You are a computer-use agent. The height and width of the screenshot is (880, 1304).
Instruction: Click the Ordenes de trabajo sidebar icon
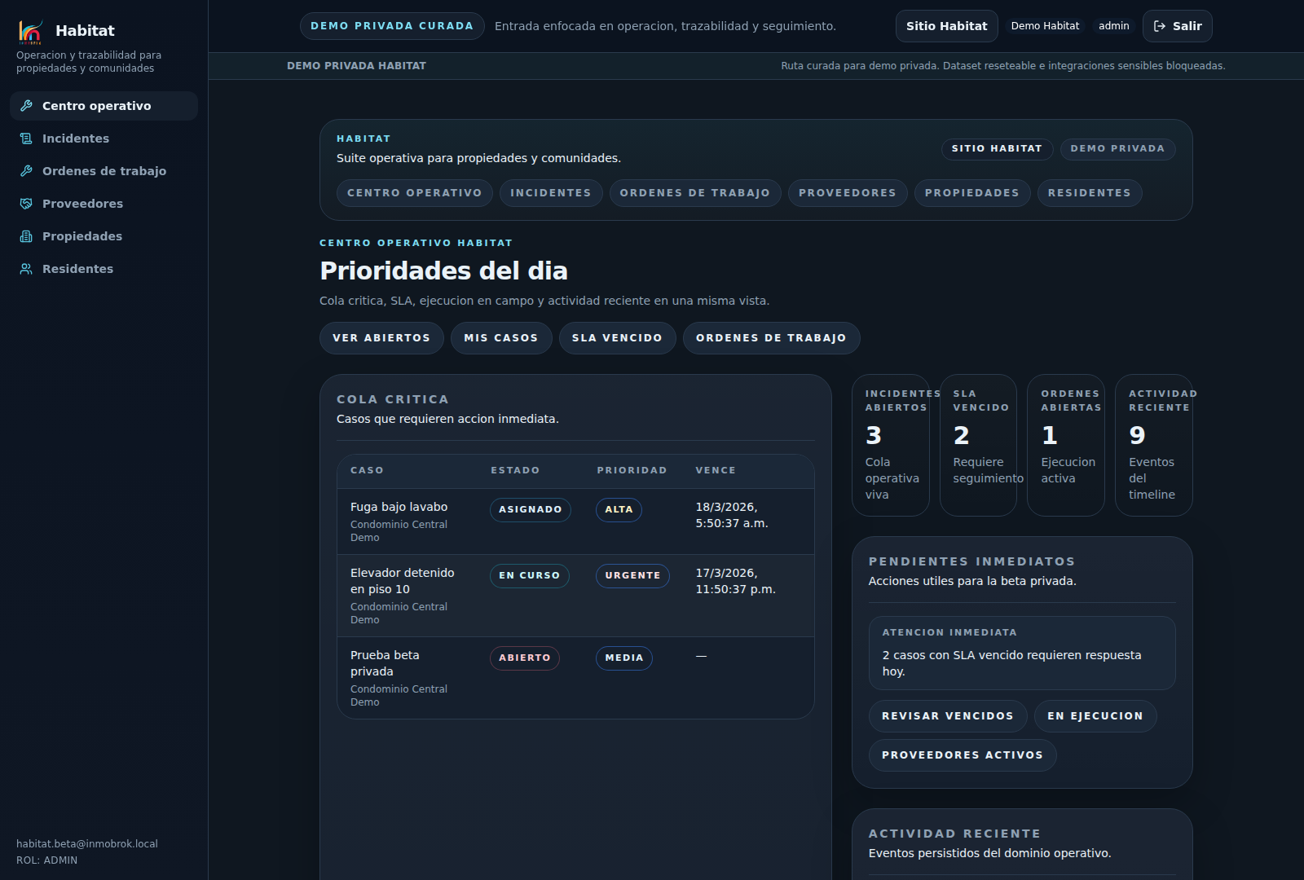coord(26,171)
